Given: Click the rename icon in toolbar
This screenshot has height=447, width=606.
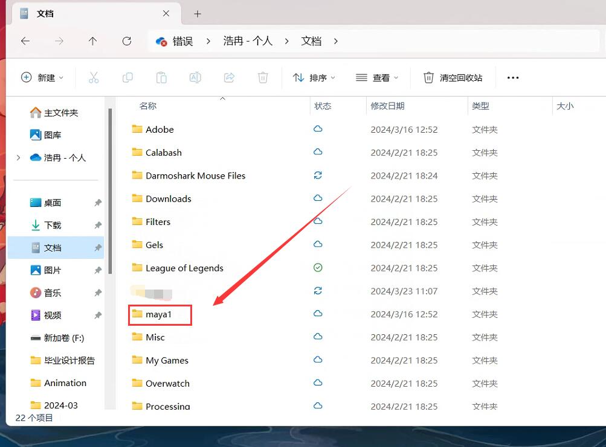Looking at the screenshot, I should (x=195, y=77).
